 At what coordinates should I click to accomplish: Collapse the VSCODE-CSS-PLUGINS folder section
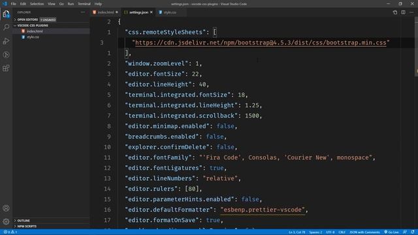point(33,25)
